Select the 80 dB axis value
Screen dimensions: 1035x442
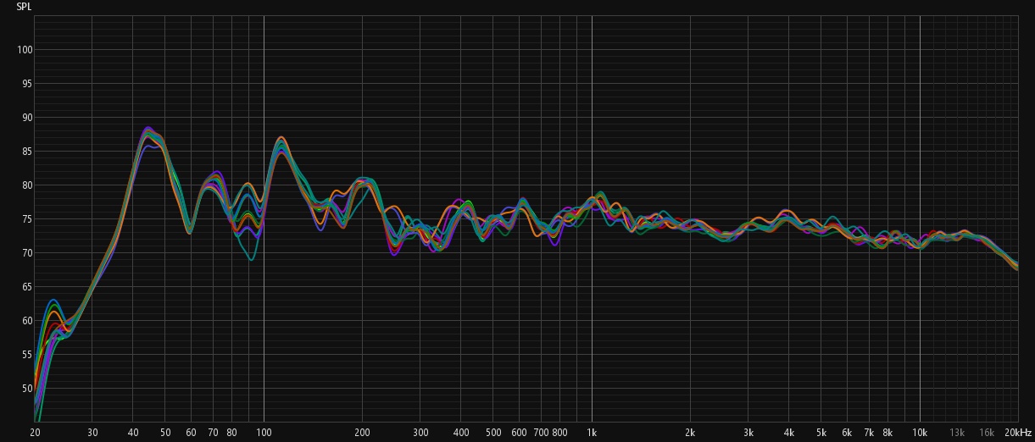point(27,185)
